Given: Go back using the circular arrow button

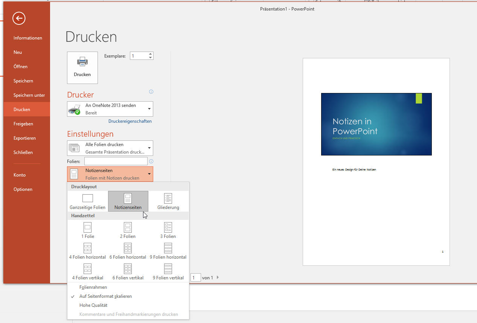Looking at the screenshot, I should click(x=19, y=18).
